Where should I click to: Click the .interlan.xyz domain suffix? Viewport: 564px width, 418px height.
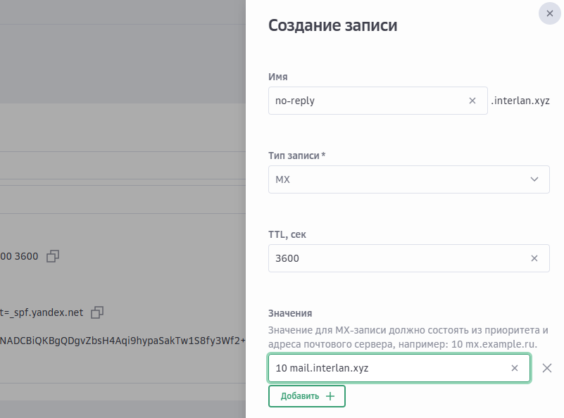click(520, 101)
